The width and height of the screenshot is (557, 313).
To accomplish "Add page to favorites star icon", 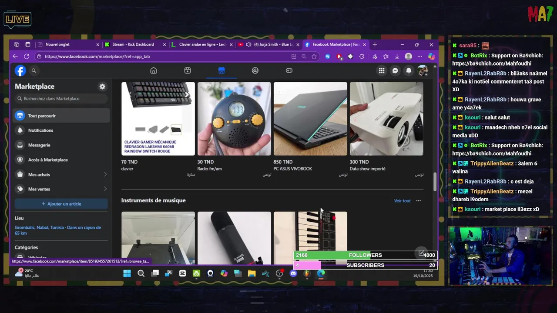I will pos(314,57).
